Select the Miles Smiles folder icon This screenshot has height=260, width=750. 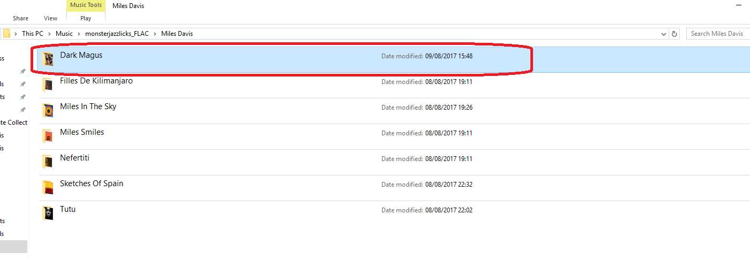point(48,136)
